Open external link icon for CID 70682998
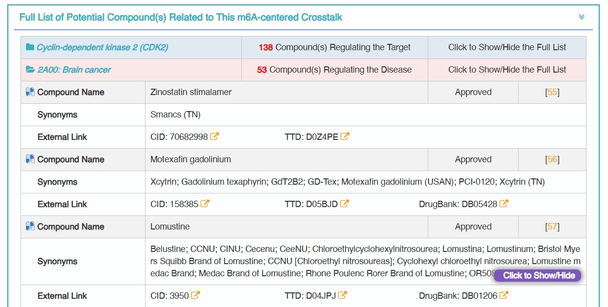The image size is (608, 307). pyautogui.click(x=214, y=137)
